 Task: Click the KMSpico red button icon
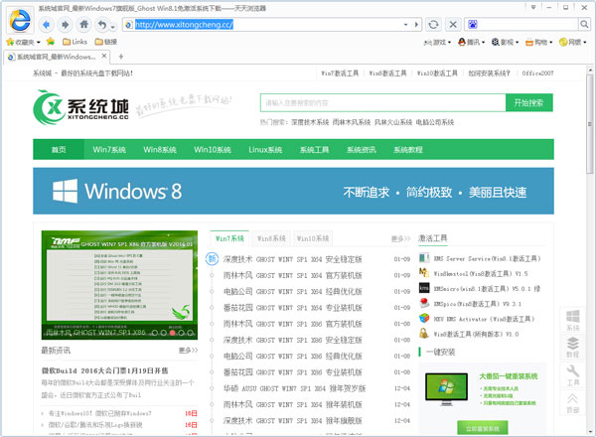pyautogui.click(x=424, y=303)
